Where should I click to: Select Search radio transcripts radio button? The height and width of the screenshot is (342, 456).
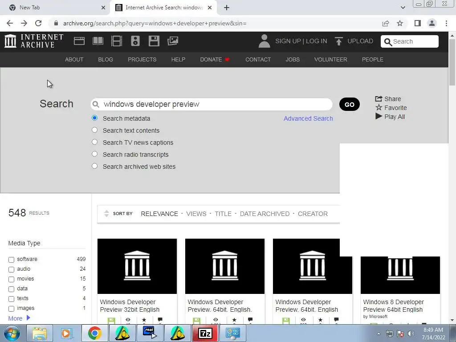94,154
